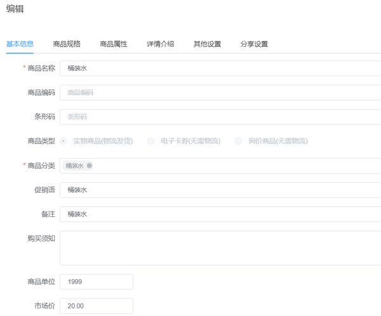Viewport: 381px width, 316px height.
Task: Open the 商品属性 tab
Action: 114,44
